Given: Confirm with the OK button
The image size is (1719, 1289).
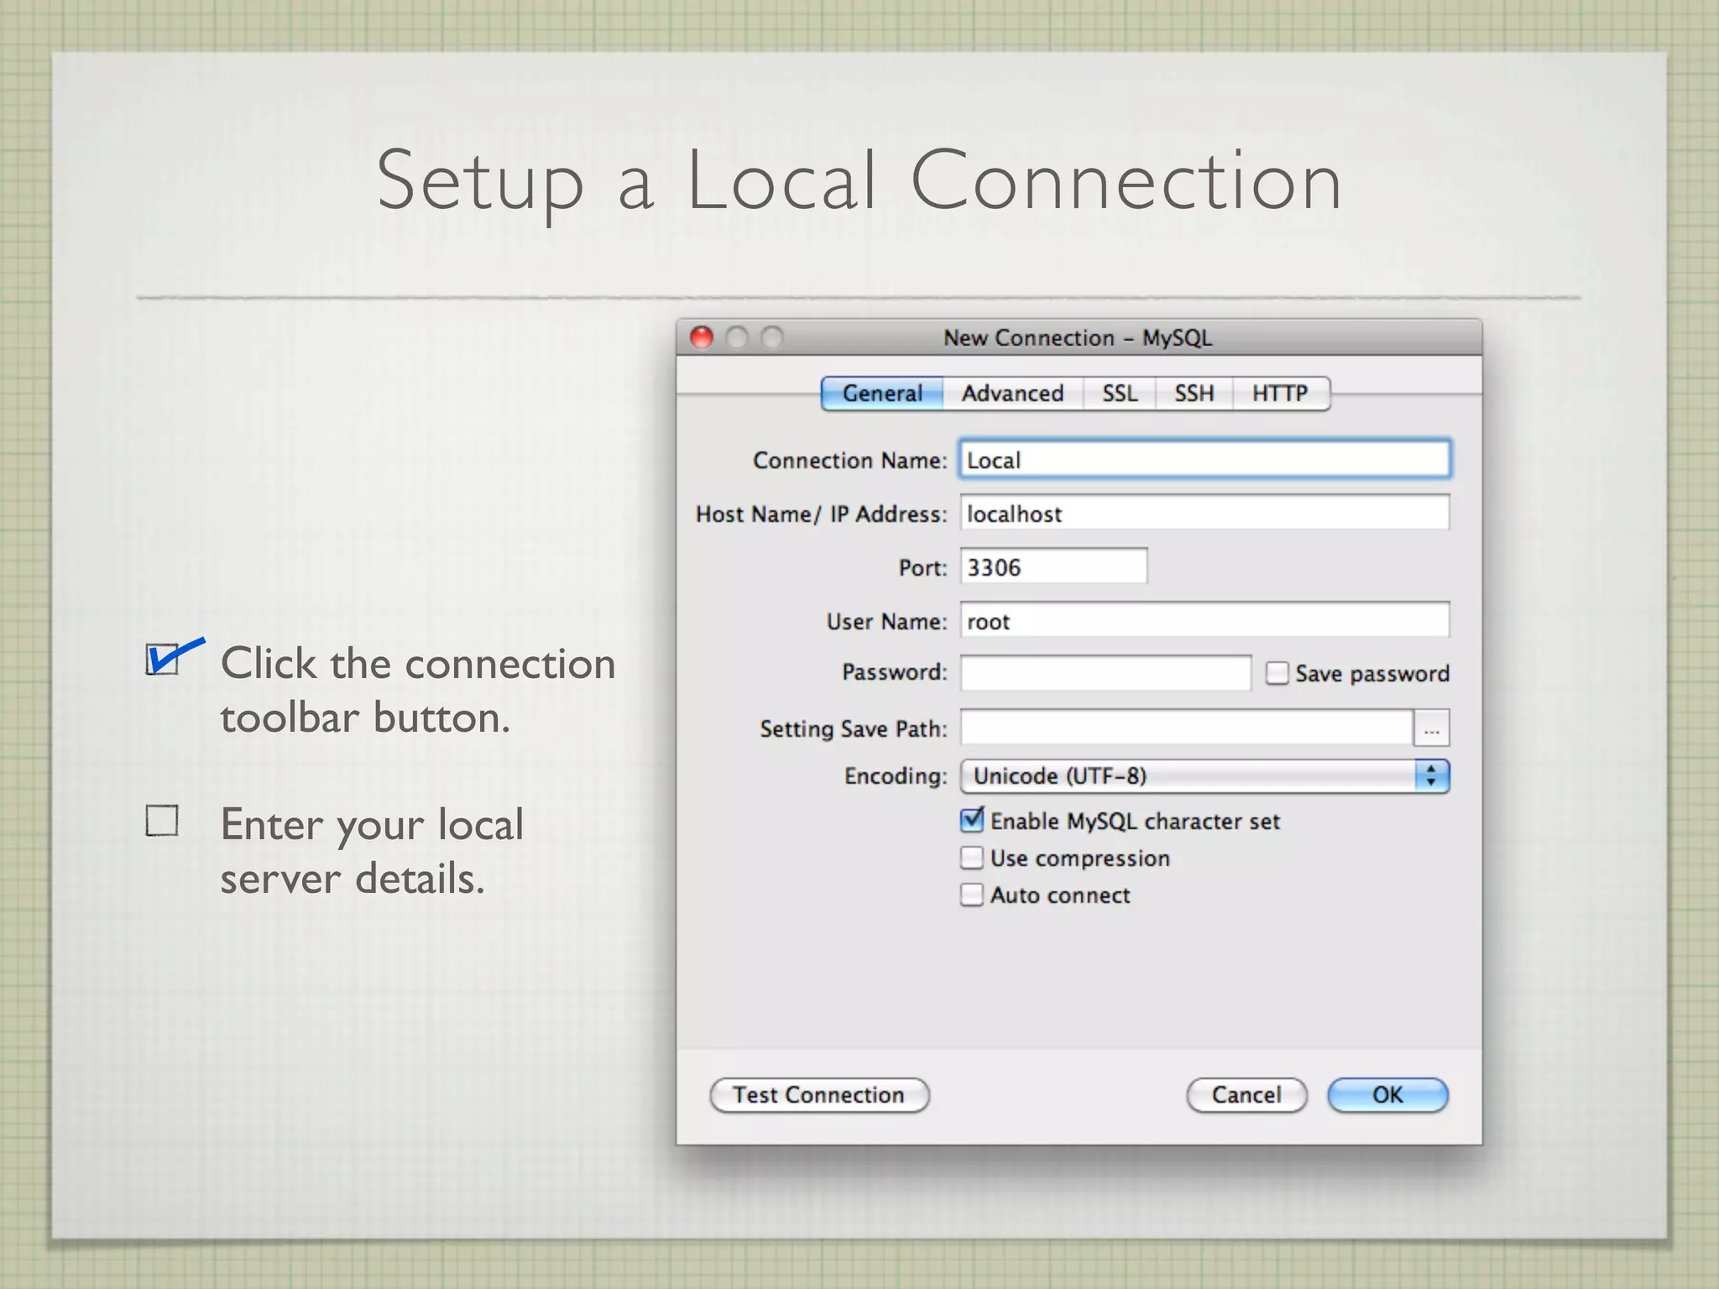Looking at the screenshot, I should point(1387,1095).
